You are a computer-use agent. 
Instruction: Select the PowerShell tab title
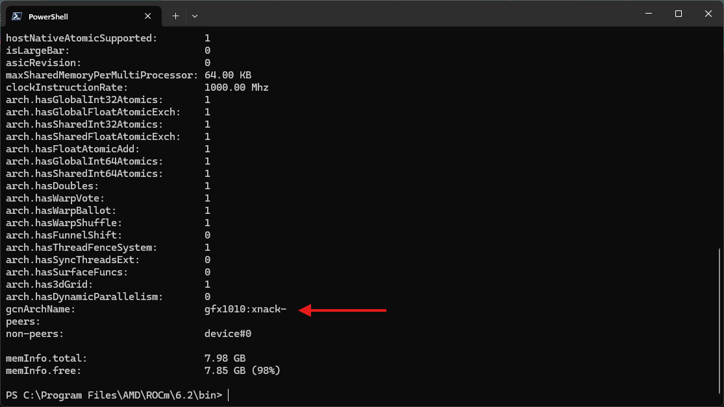[48, 16]
